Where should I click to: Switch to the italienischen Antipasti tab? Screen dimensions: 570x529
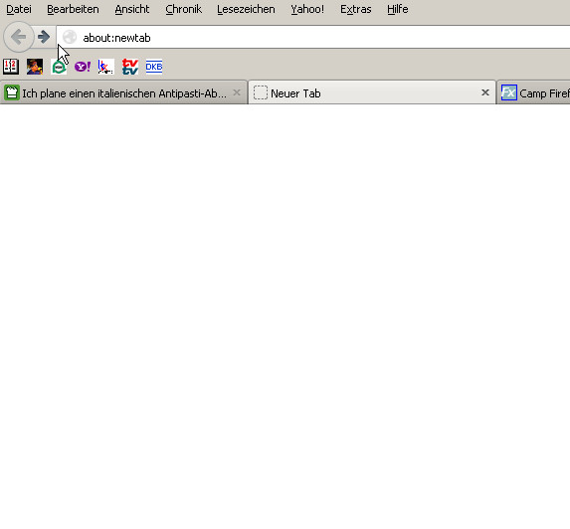(x=123, y=93)
